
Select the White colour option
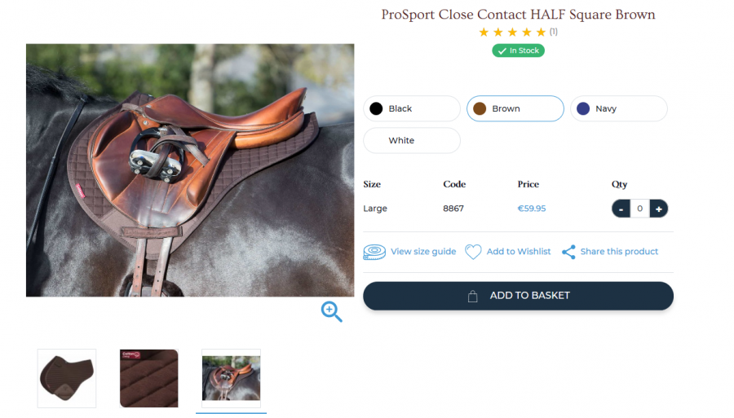point(412,140)
